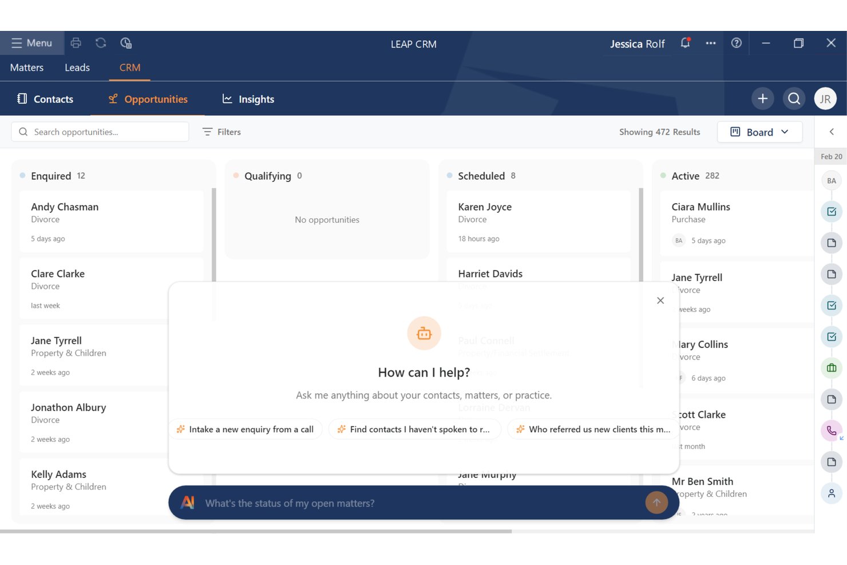This screenshot has height=565, width=847.
Task: Open the Andy Chasman opportunity card
Action: pyautogui.click(x=112, y=222)
